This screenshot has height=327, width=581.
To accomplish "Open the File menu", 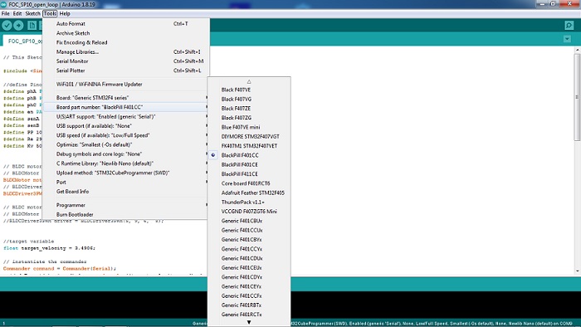I will 5,13.
